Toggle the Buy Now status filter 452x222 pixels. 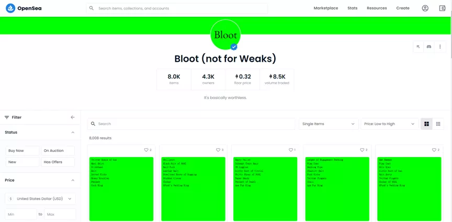[x=22, y=151]
